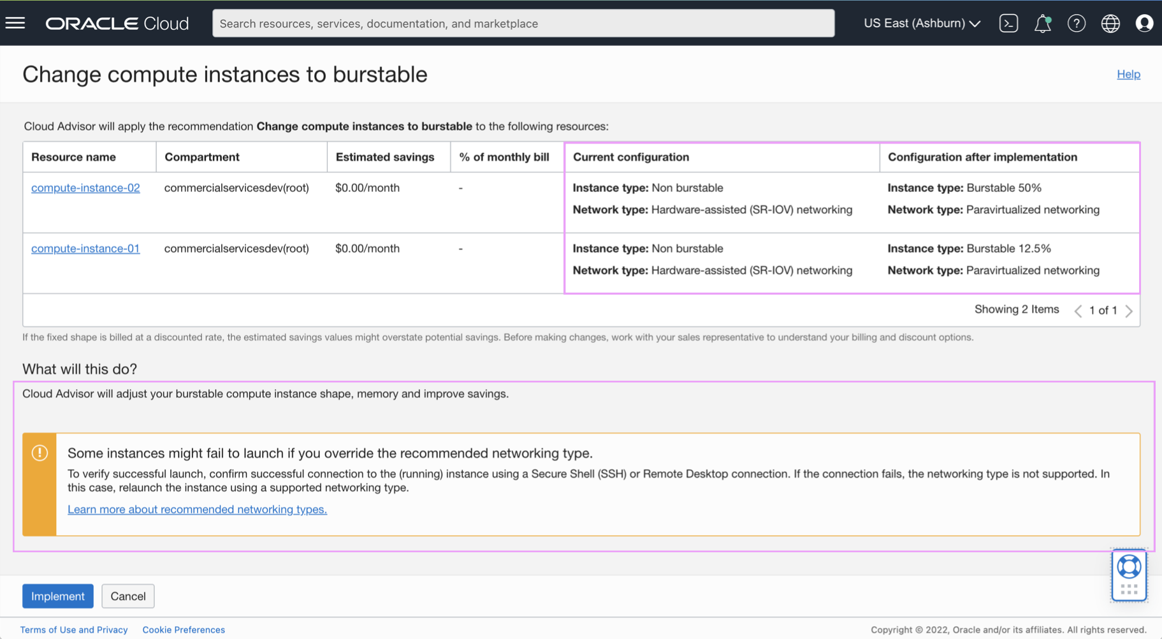Go to the next page with right chevron
The image size is (1162, 639).
(1129, 311)
